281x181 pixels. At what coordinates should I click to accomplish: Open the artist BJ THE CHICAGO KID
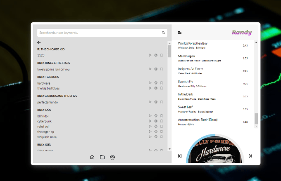pyautogui.click(x=51, y=49)
